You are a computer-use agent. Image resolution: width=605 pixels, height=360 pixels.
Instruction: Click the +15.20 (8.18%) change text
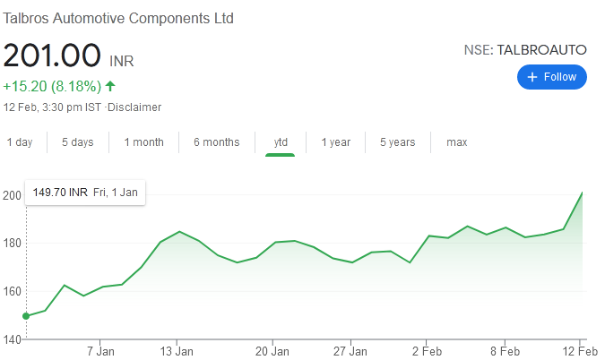point(51,87)
